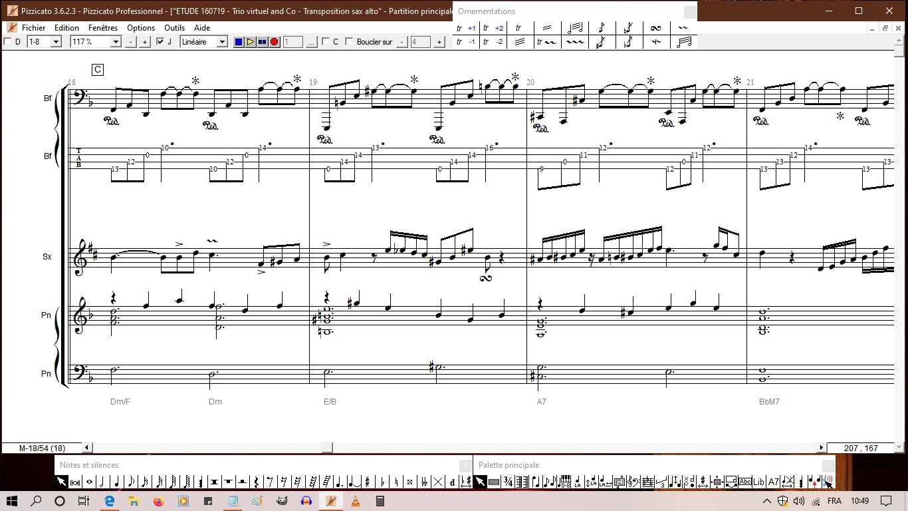Viewport: 908px width, 511px height.
Task: Open the Aide menu
Action: tap(202, 28)
